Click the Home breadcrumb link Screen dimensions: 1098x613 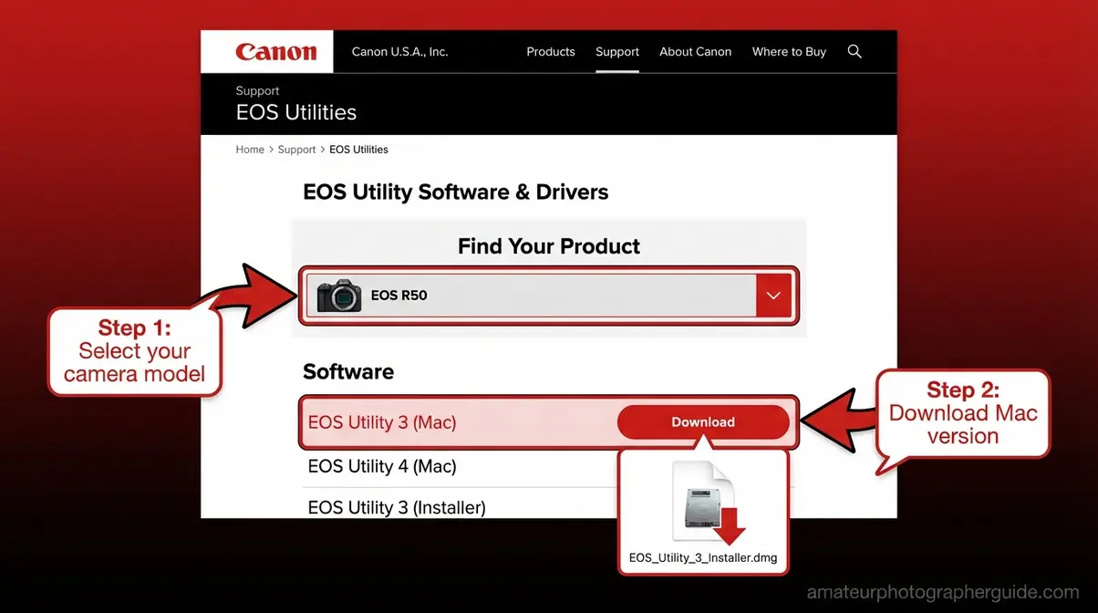coord(249,149)
